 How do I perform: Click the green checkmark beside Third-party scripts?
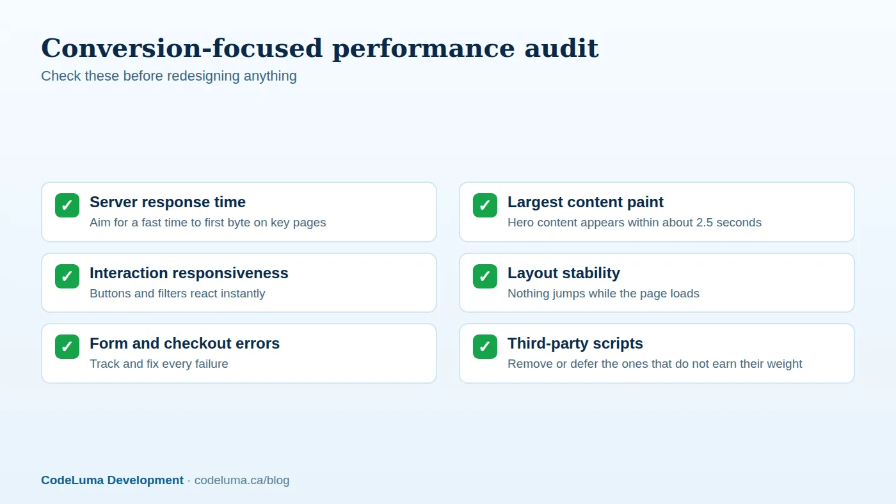click(485, 347)
